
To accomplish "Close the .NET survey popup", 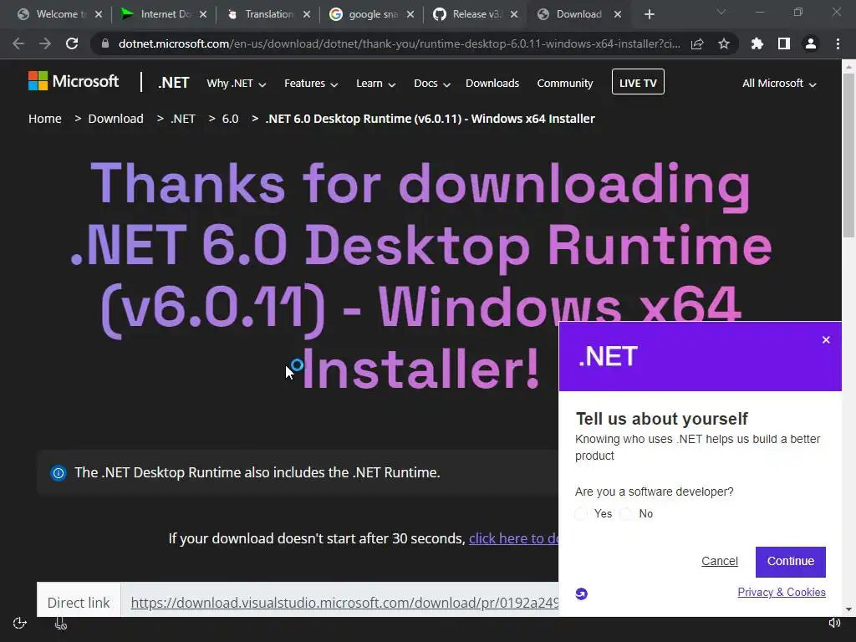I will click(826, 340).
